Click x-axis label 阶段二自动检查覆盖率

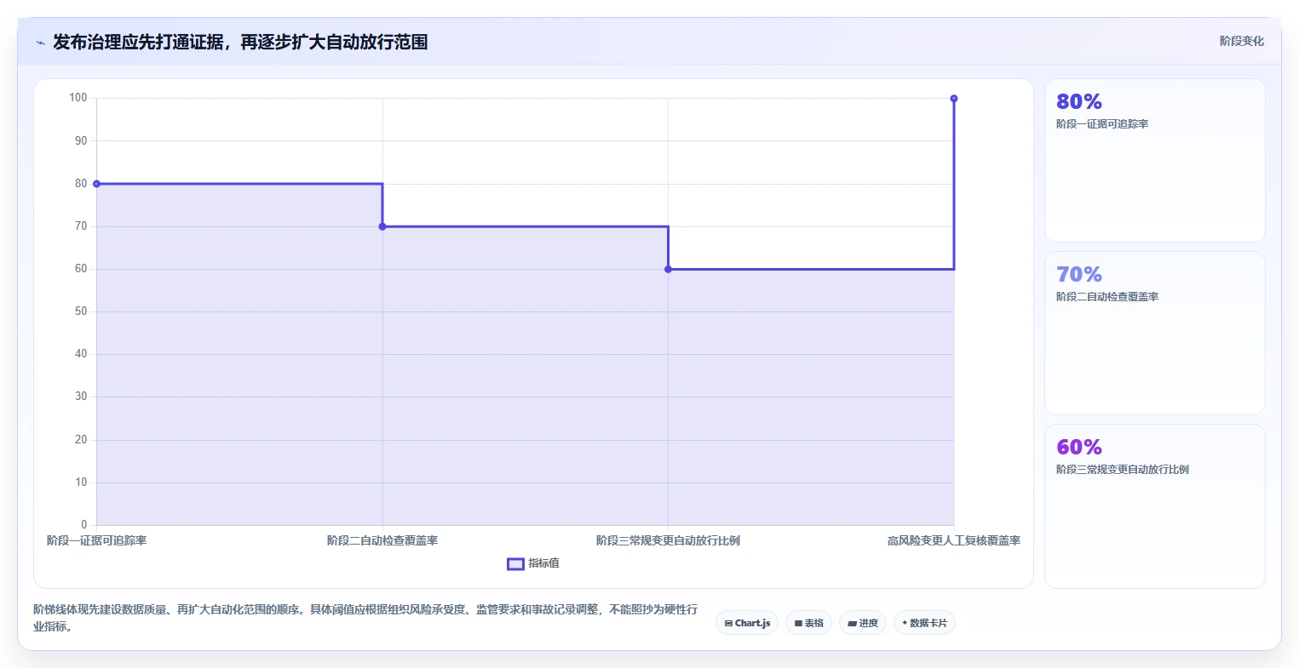click(x=382, y=540)
